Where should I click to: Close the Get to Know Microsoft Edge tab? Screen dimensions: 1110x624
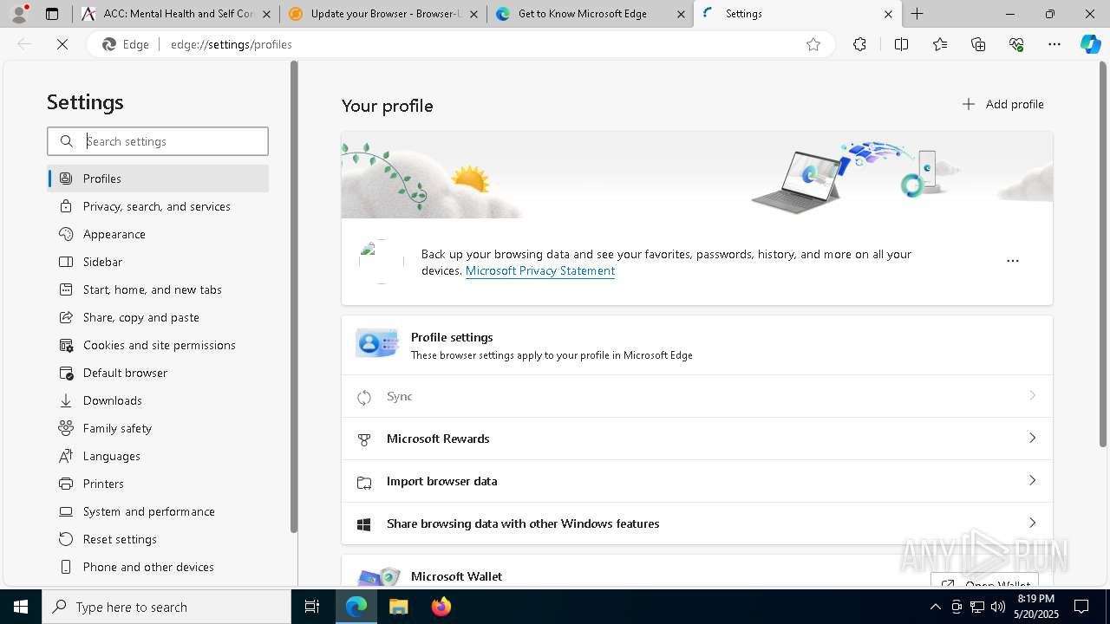tap(681, 14)
